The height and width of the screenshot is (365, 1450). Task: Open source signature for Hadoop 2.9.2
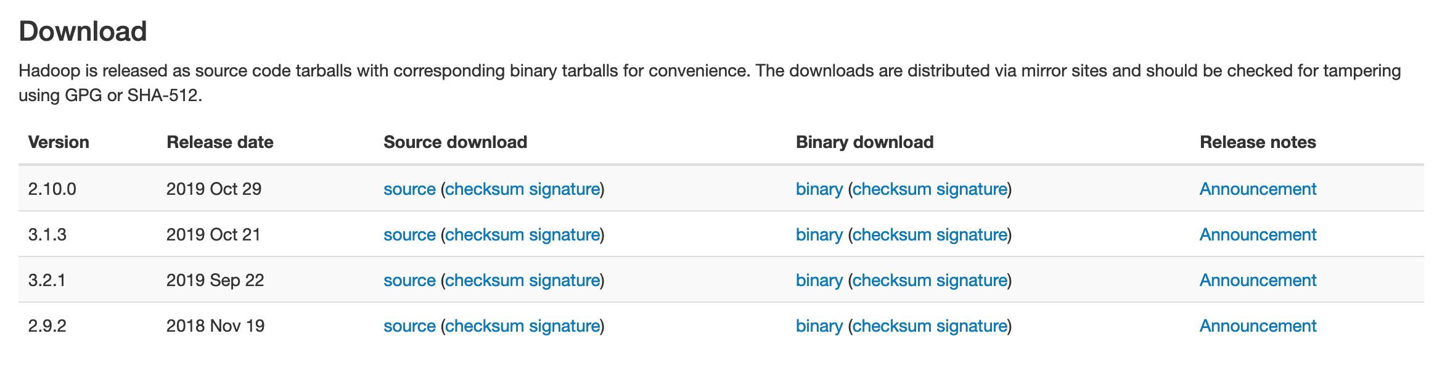(x=565, y=326)
